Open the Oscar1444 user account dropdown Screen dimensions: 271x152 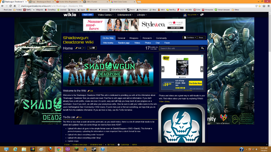(191, 15)
